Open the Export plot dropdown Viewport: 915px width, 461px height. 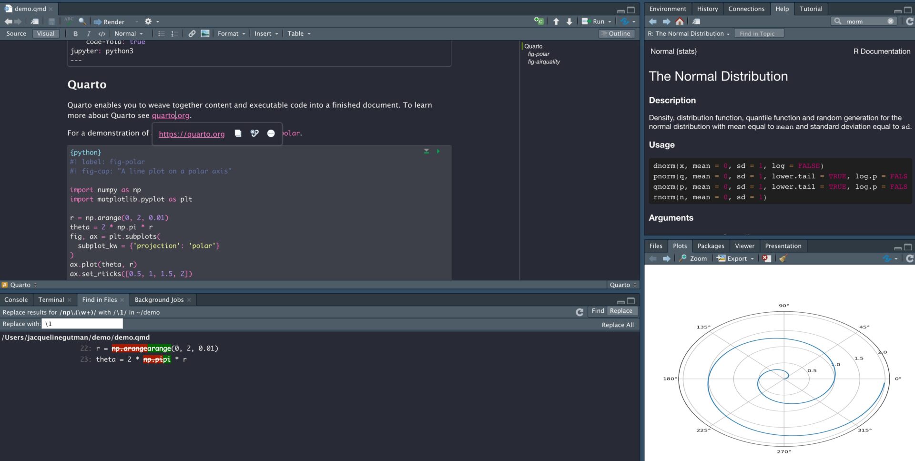pos(736,258)
